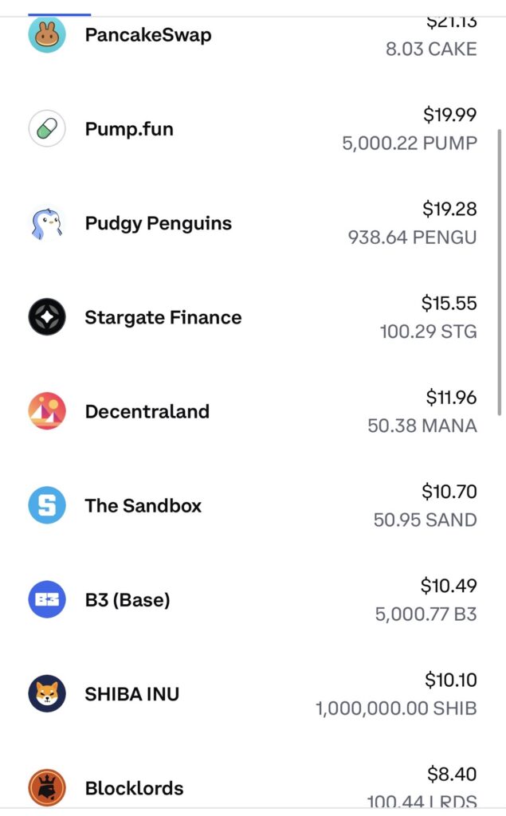Tap the PancakeSwap bunny icon

tap(47, 35)
